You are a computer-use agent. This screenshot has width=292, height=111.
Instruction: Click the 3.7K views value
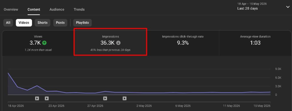tap(35, 43)
